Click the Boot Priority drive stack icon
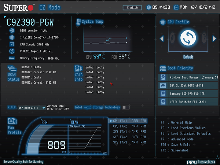Viewport: 220px width, 165px height. click(163, 68)
